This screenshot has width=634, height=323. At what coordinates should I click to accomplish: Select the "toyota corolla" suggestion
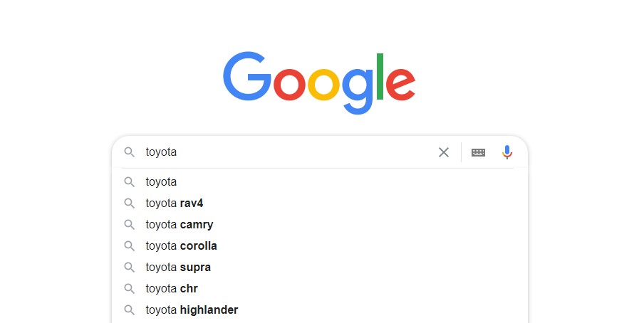point(319,246)
